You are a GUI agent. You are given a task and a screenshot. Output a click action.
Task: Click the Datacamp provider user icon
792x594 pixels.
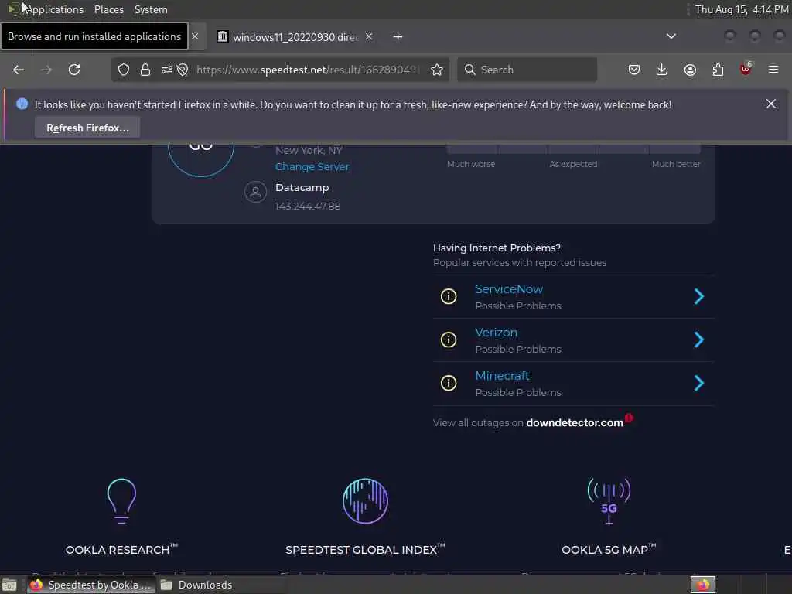coord(255,192)
